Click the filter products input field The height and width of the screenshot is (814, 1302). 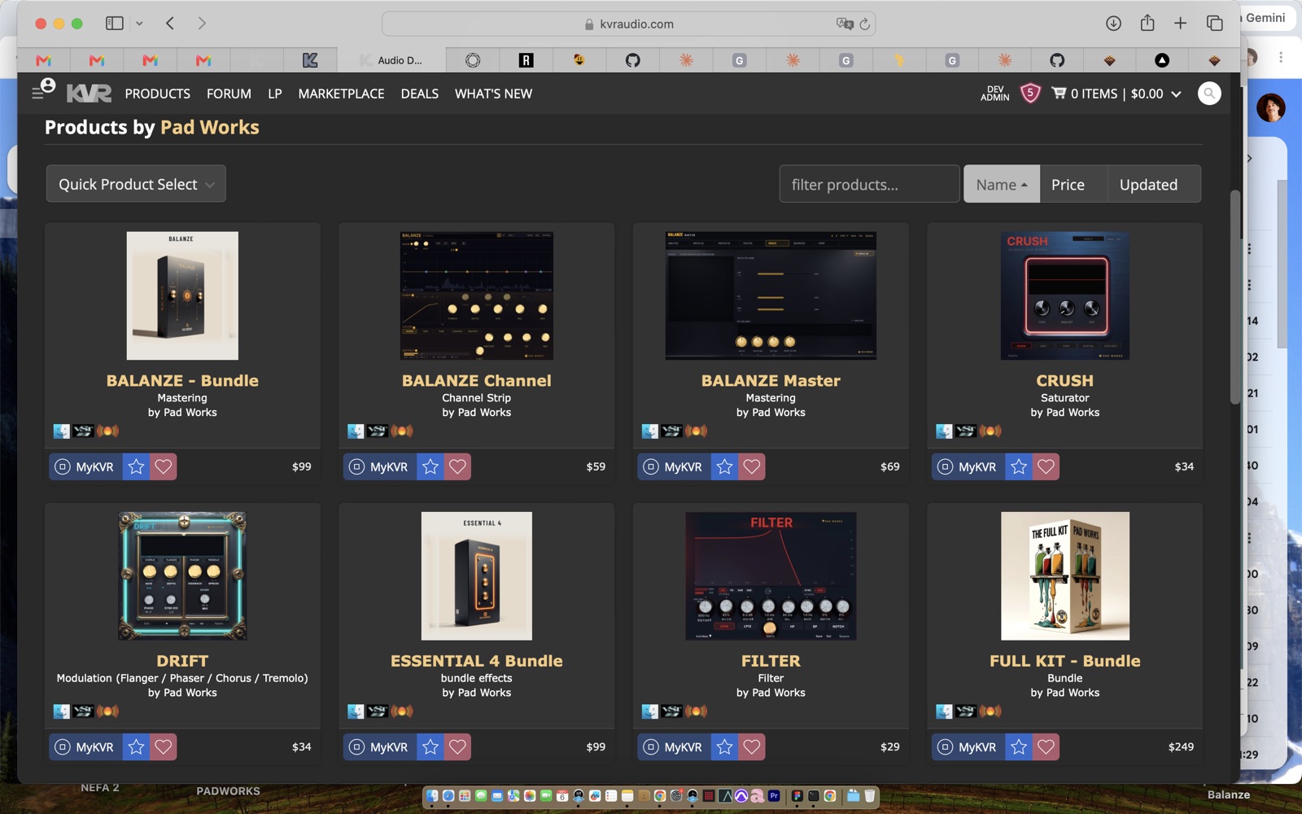coord(869,184)
